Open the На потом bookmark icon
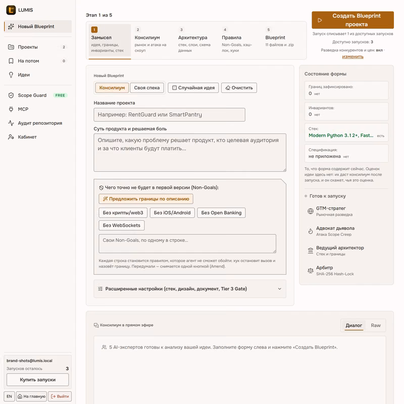This screenshot has height=404, width=404. [11, 61]
